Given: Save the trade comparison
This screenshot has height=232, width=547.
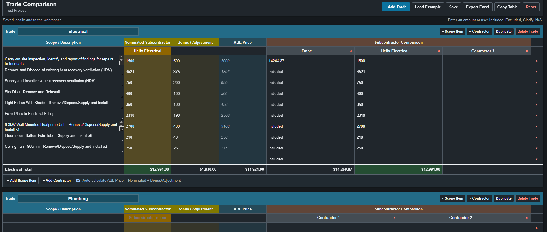Looking at the screenshot, I should 453,7.
